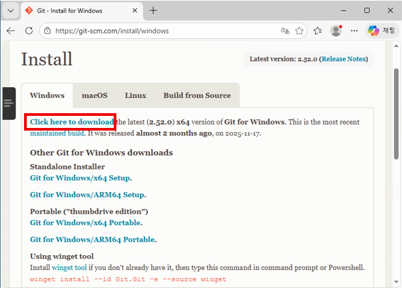Open the favorites list icon
This screenshot has width=402, height=288.
(x=318, y=31)
